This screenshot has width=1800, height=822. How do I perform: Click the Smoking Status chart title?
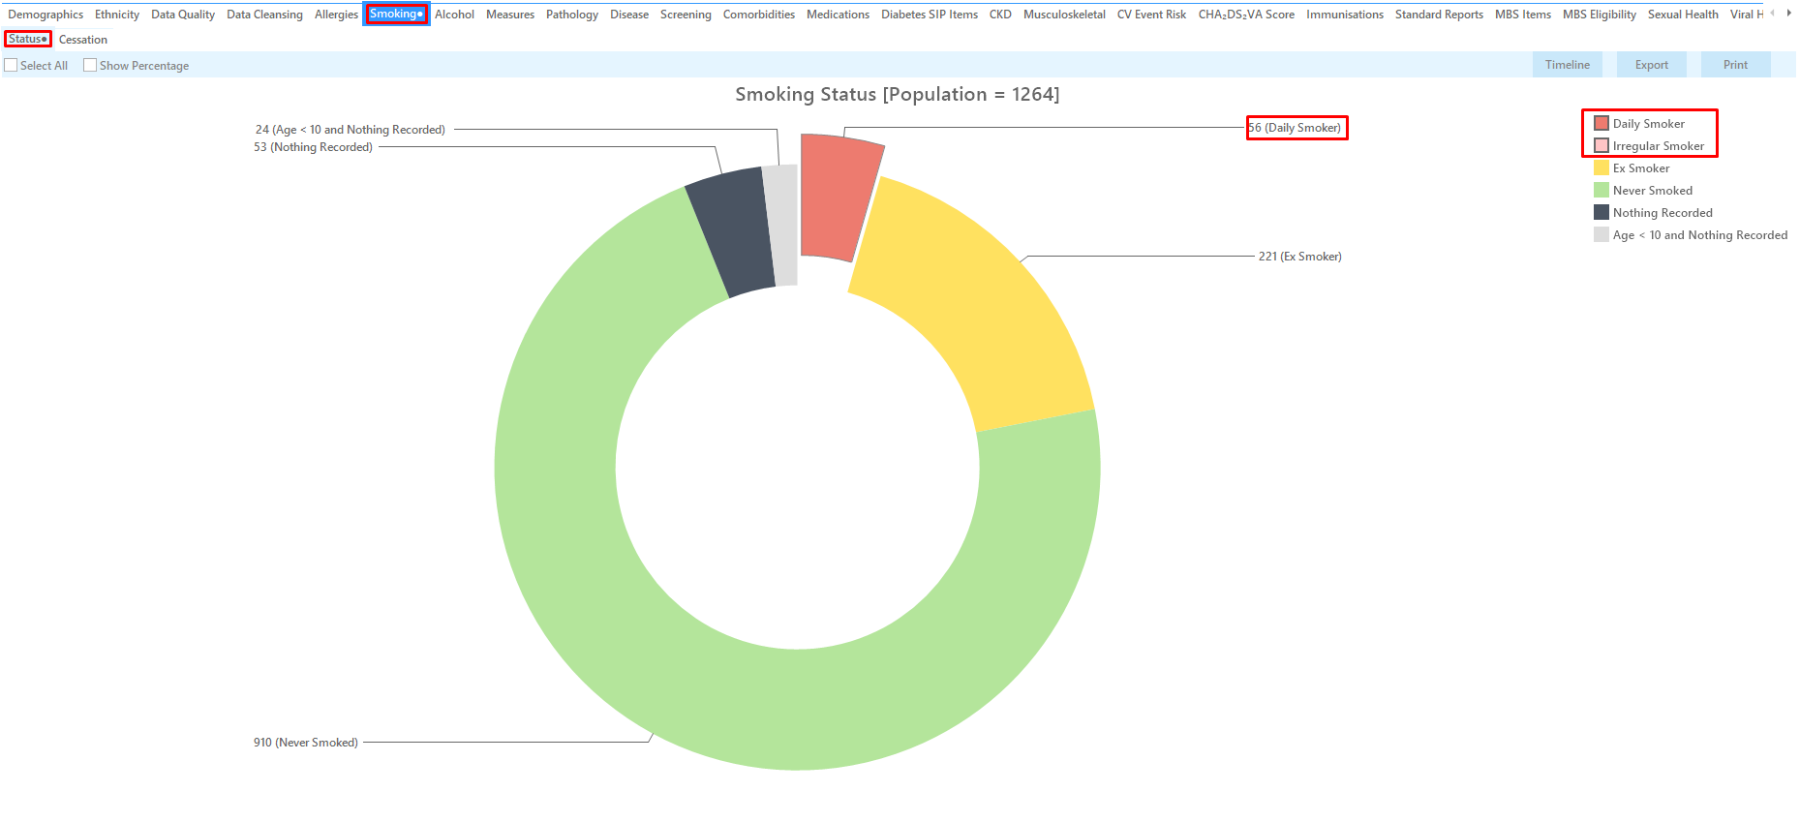pyautogui.click(x=898, y=94)
